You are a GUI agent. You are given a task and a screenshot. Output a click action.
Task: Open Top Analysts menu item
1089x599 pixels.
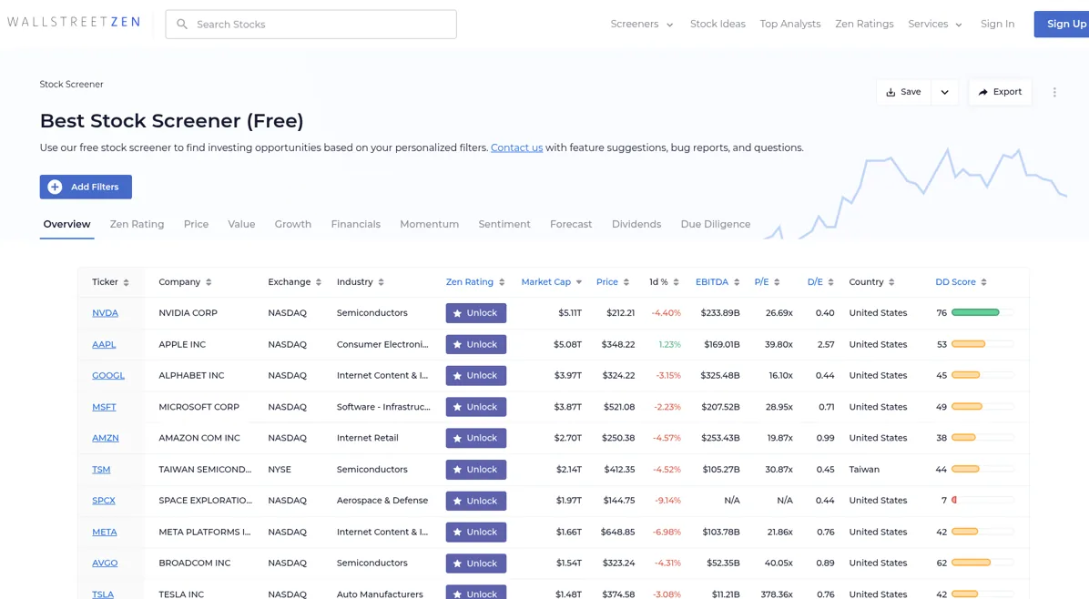[789, 24]
